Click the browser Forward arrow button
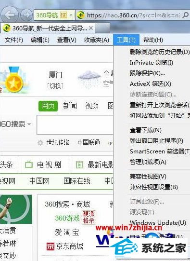This screenshot has width=190, height=261. coord(26,15)
